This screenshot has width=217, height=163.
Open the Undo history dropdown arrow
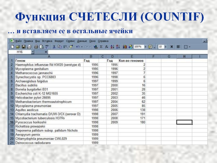pyautogui.click(x=82, y=47)
